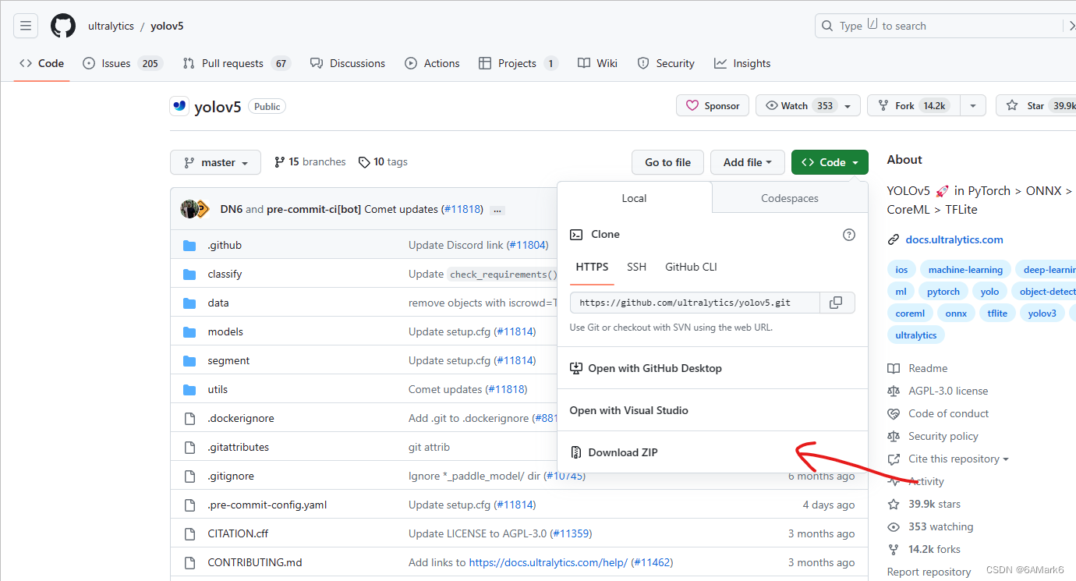This screenshot has width=1076, height=581.
Task: Select the SSH clone option
Action: 636,267
